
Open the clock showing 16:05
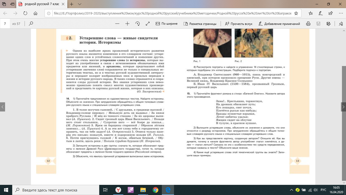point(336,190)
